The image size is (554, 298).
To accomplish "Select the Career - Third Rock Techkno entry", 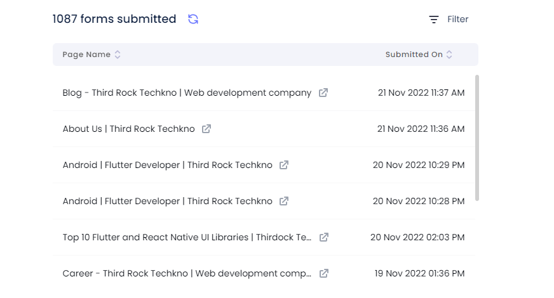I will [x=187, y=273].
